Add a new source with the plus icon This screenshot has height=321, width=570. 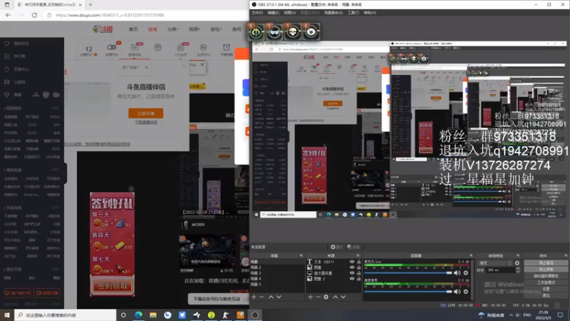[x=311, y=297]
